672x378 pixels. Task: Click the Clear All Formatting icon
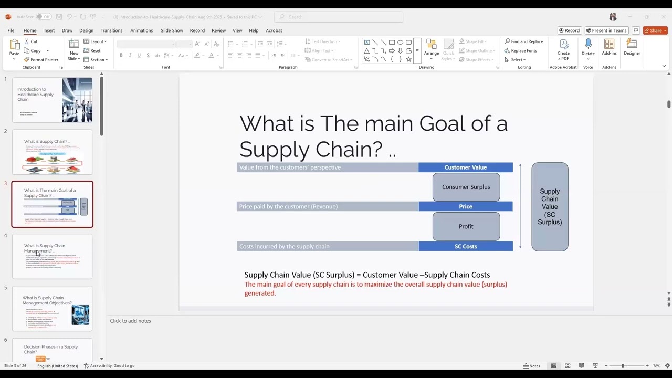click(x=216, y=44)
